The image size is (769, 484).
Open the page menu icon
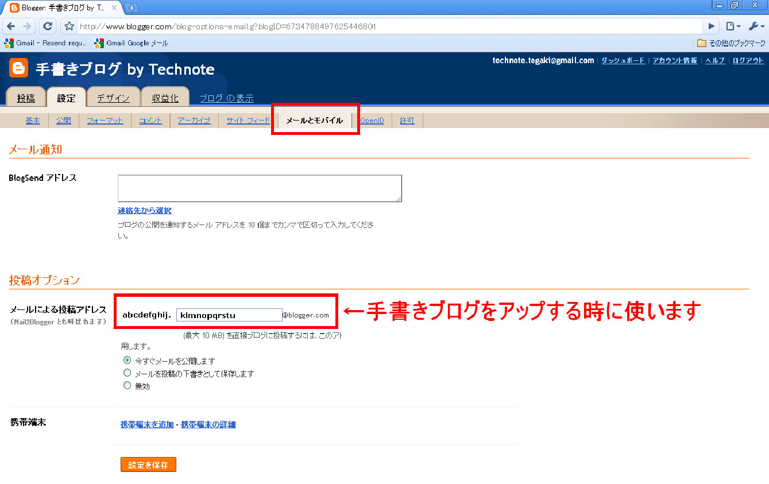(x=733, y=26)
